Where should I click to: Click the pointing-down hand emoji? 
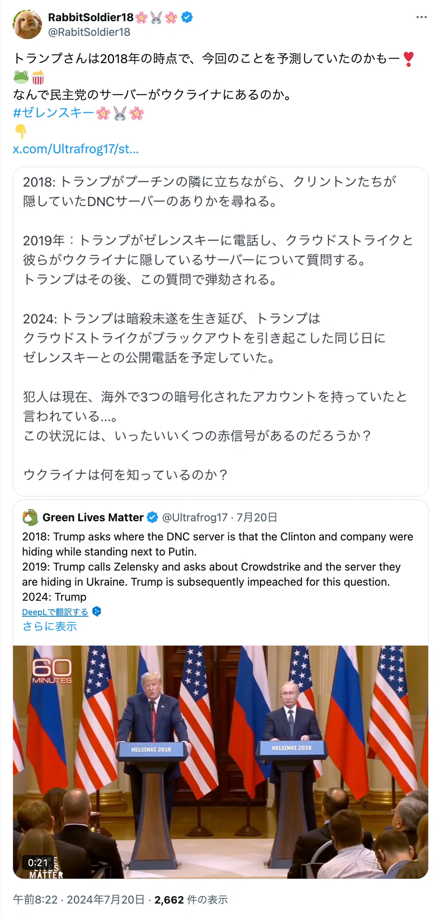point(21,131)
